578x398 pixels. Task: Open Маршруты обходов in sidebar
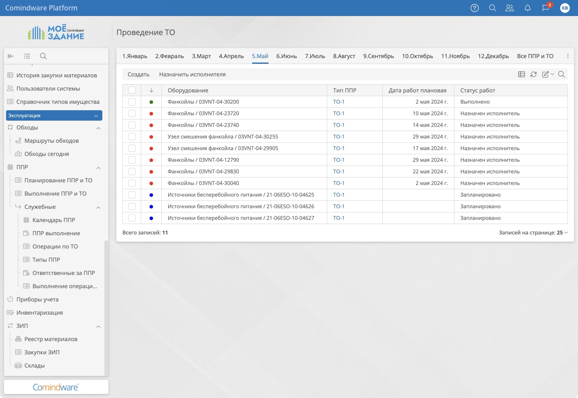51,141
